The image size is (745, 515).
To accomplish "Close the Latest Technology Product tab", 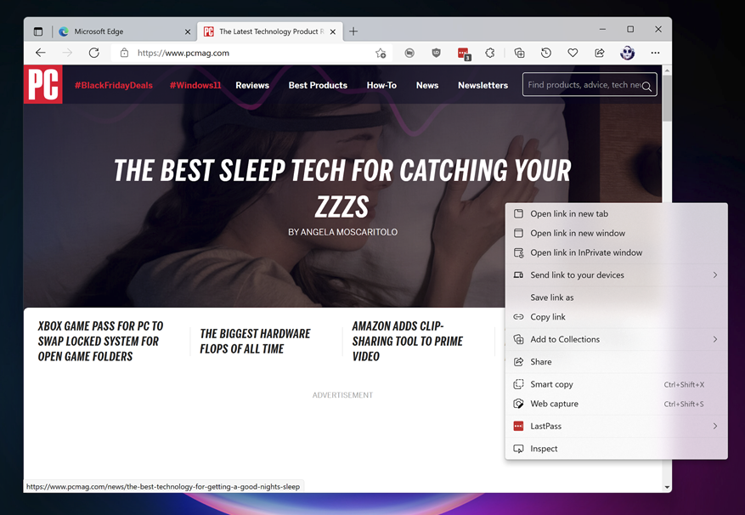I will pos(333,31).
